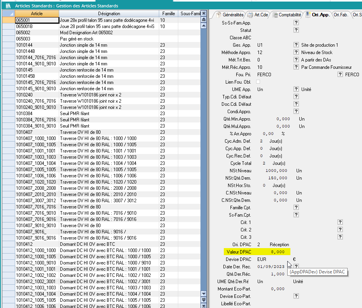Click the Date Der. Rec. date field
Screen dimensions: 362x308
coord(271,267)
